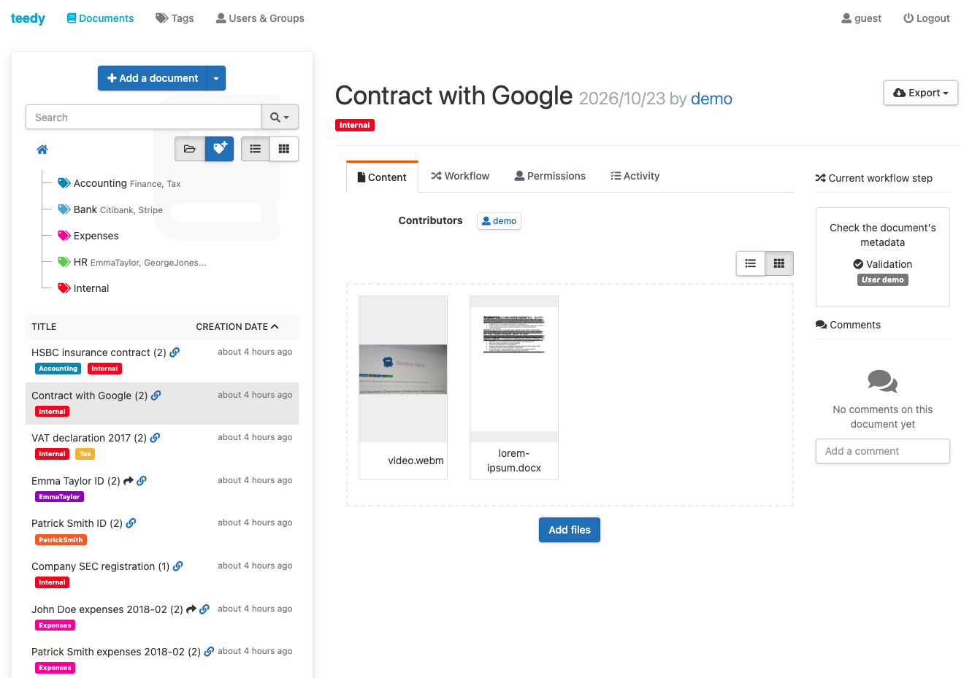Screen dimensions: 972x678
Task: Click the link icon on Patrick Smith ID
Action: (x=131, y=523)
